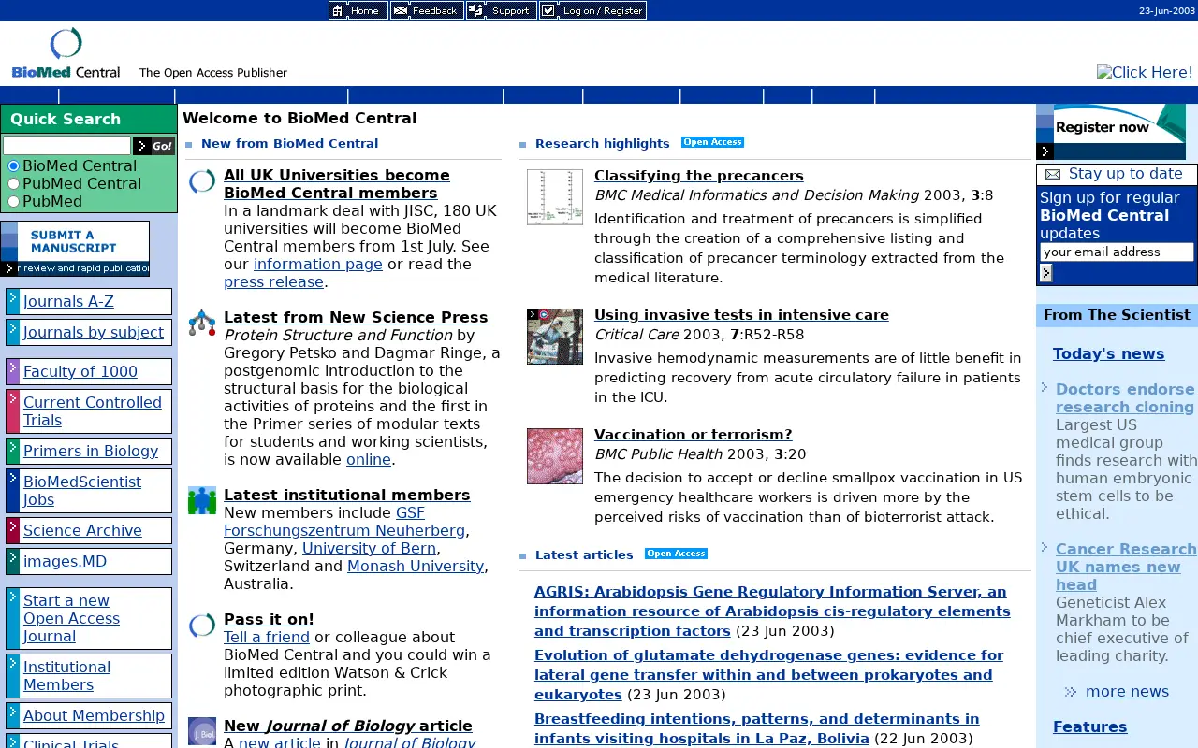Click the Submit a Manuscript banner
The width and height of the screenshot is (1198, 748).
[75, 249]
